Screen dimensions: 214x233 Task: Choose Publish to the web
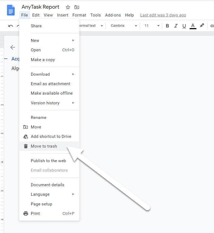click(49, 161)
